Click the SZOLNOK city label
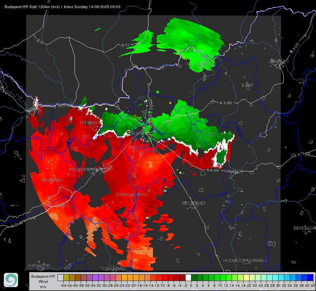 235,171
